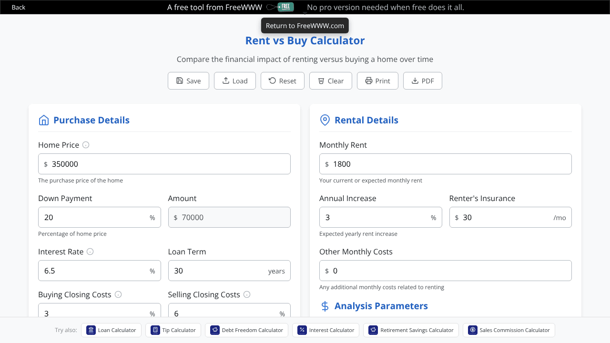Screen dimensions: 610x343
Task: Click 'A free tool from FreeWWW' text
Action: (x=214, y=7)
